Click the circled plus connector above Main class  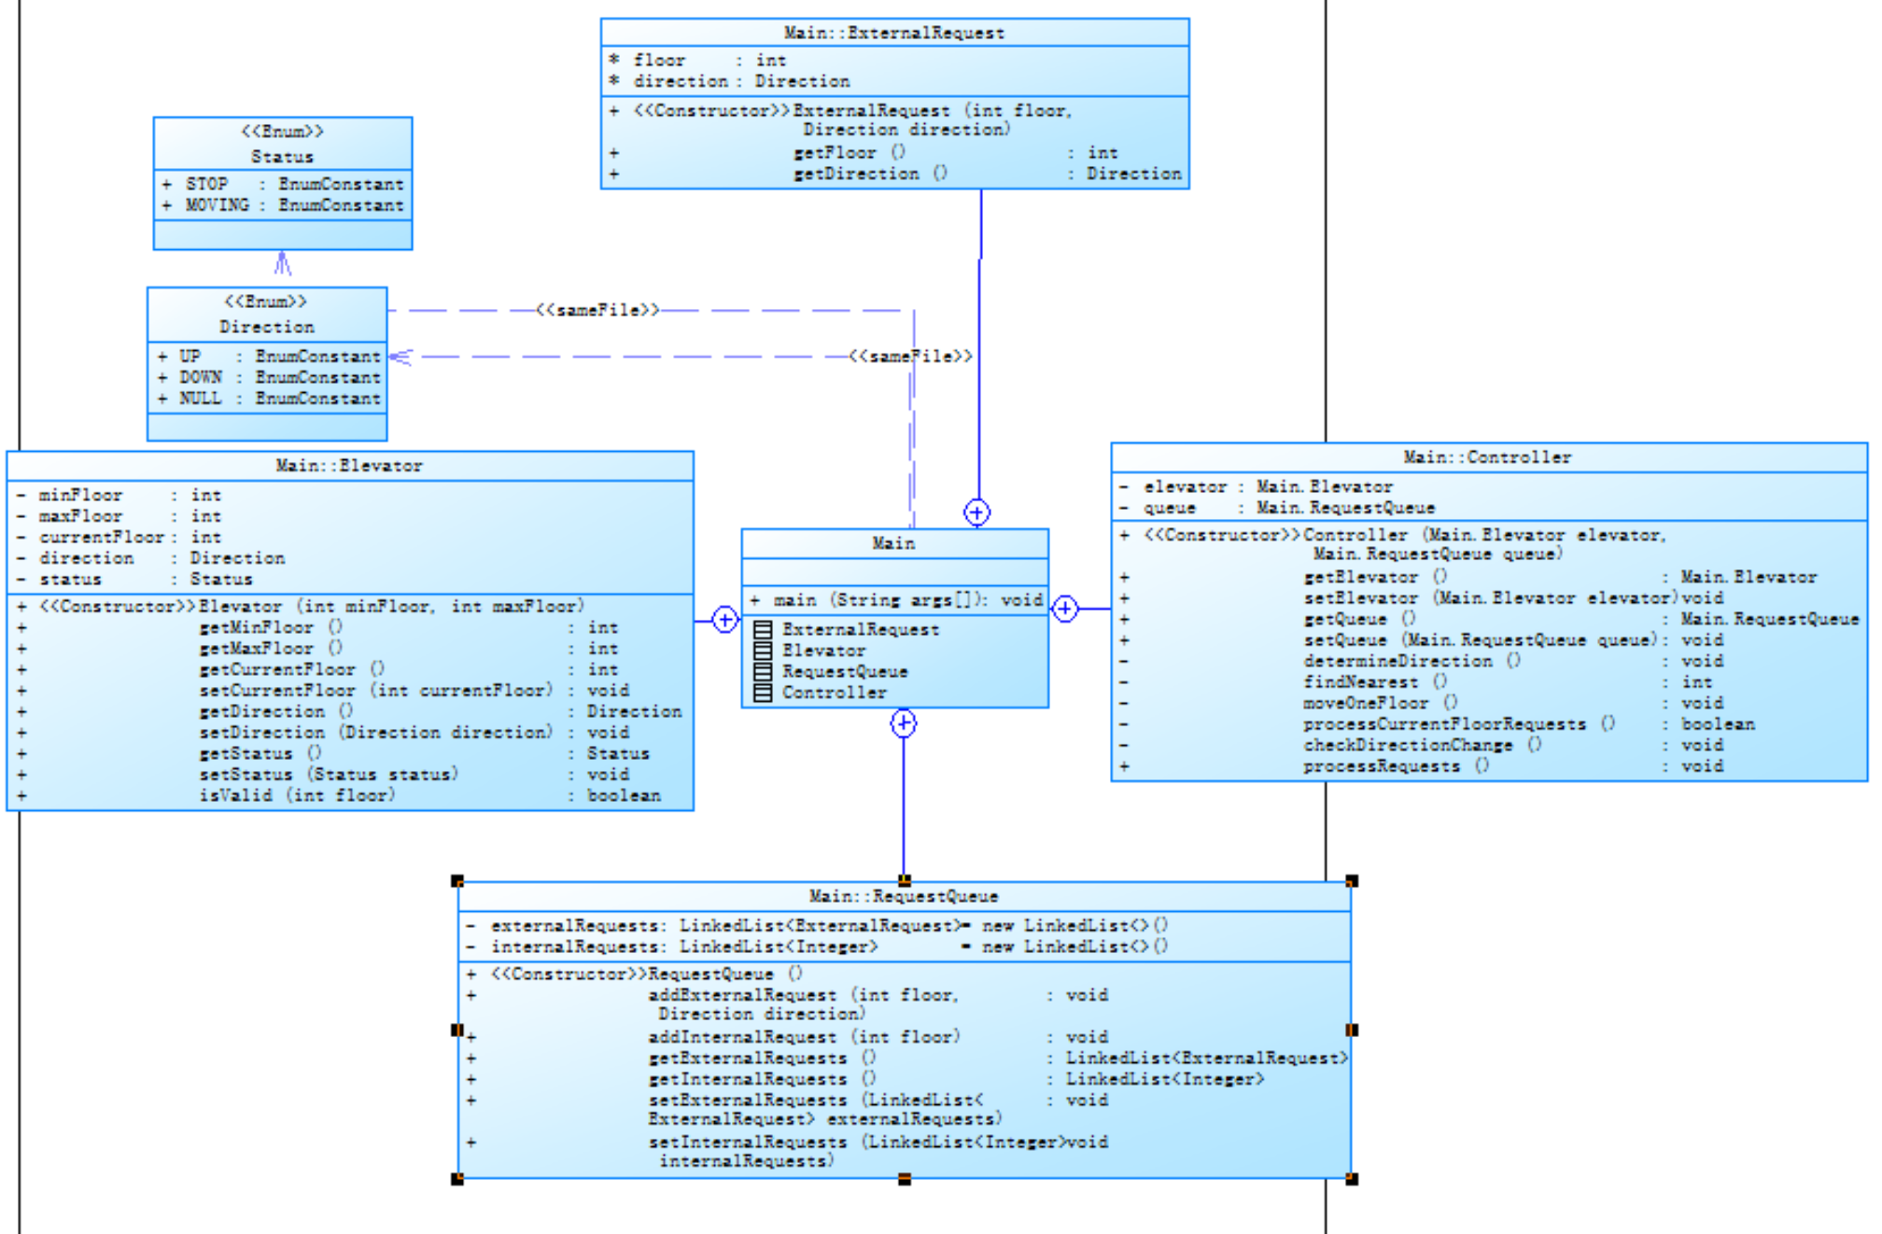[976, 512]
